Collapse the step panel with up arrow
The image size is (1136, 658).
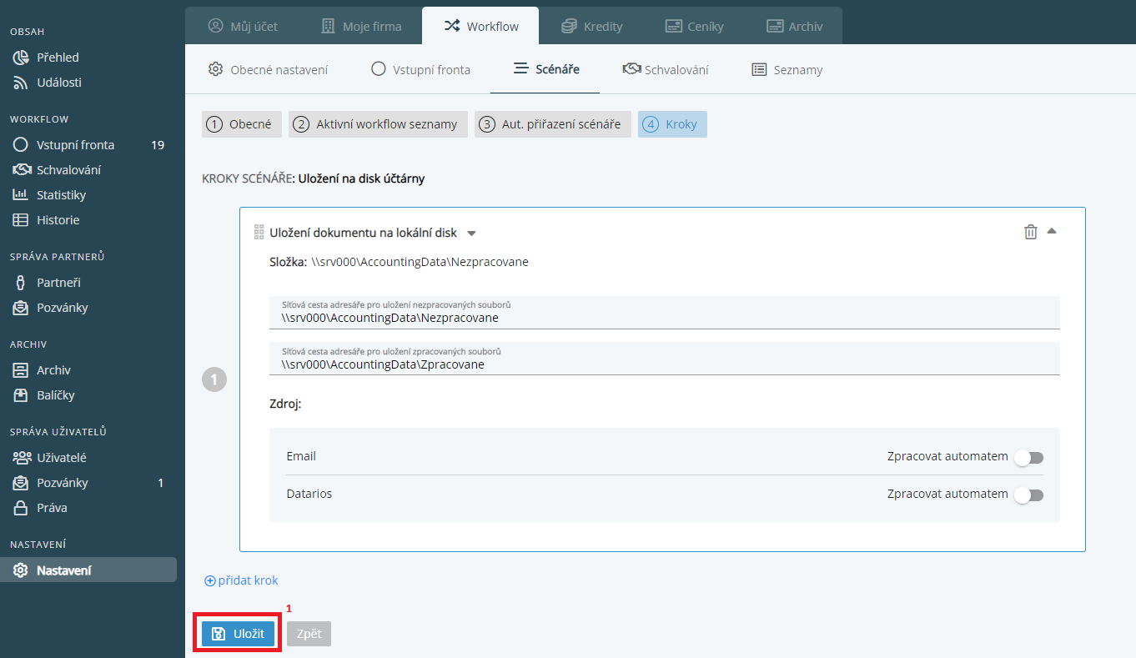(1052, 231)
